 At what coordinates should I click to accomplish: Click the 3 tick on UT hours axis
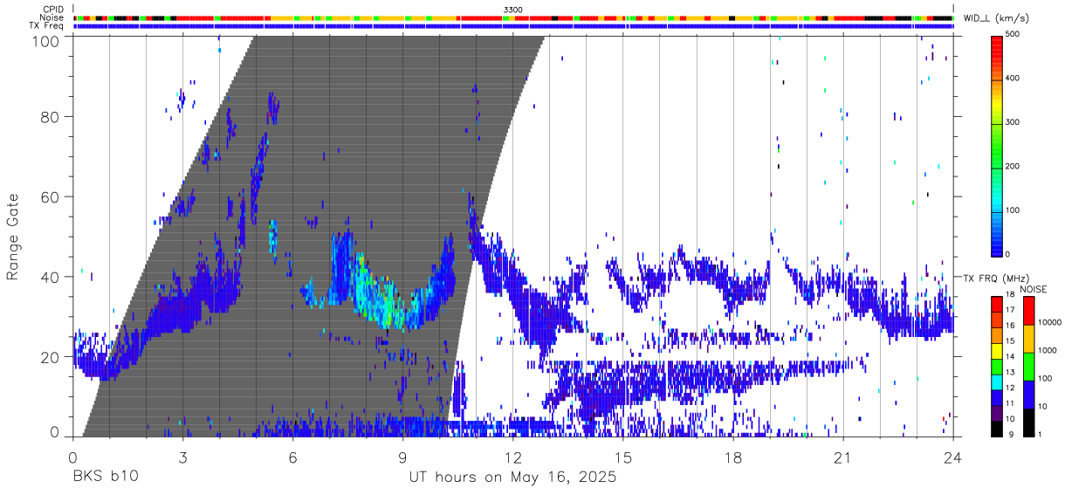click(182, 457)
